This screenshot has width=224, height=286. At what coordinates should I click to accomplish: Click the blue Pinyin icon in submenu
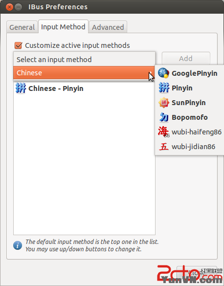[x=164, y=88]
